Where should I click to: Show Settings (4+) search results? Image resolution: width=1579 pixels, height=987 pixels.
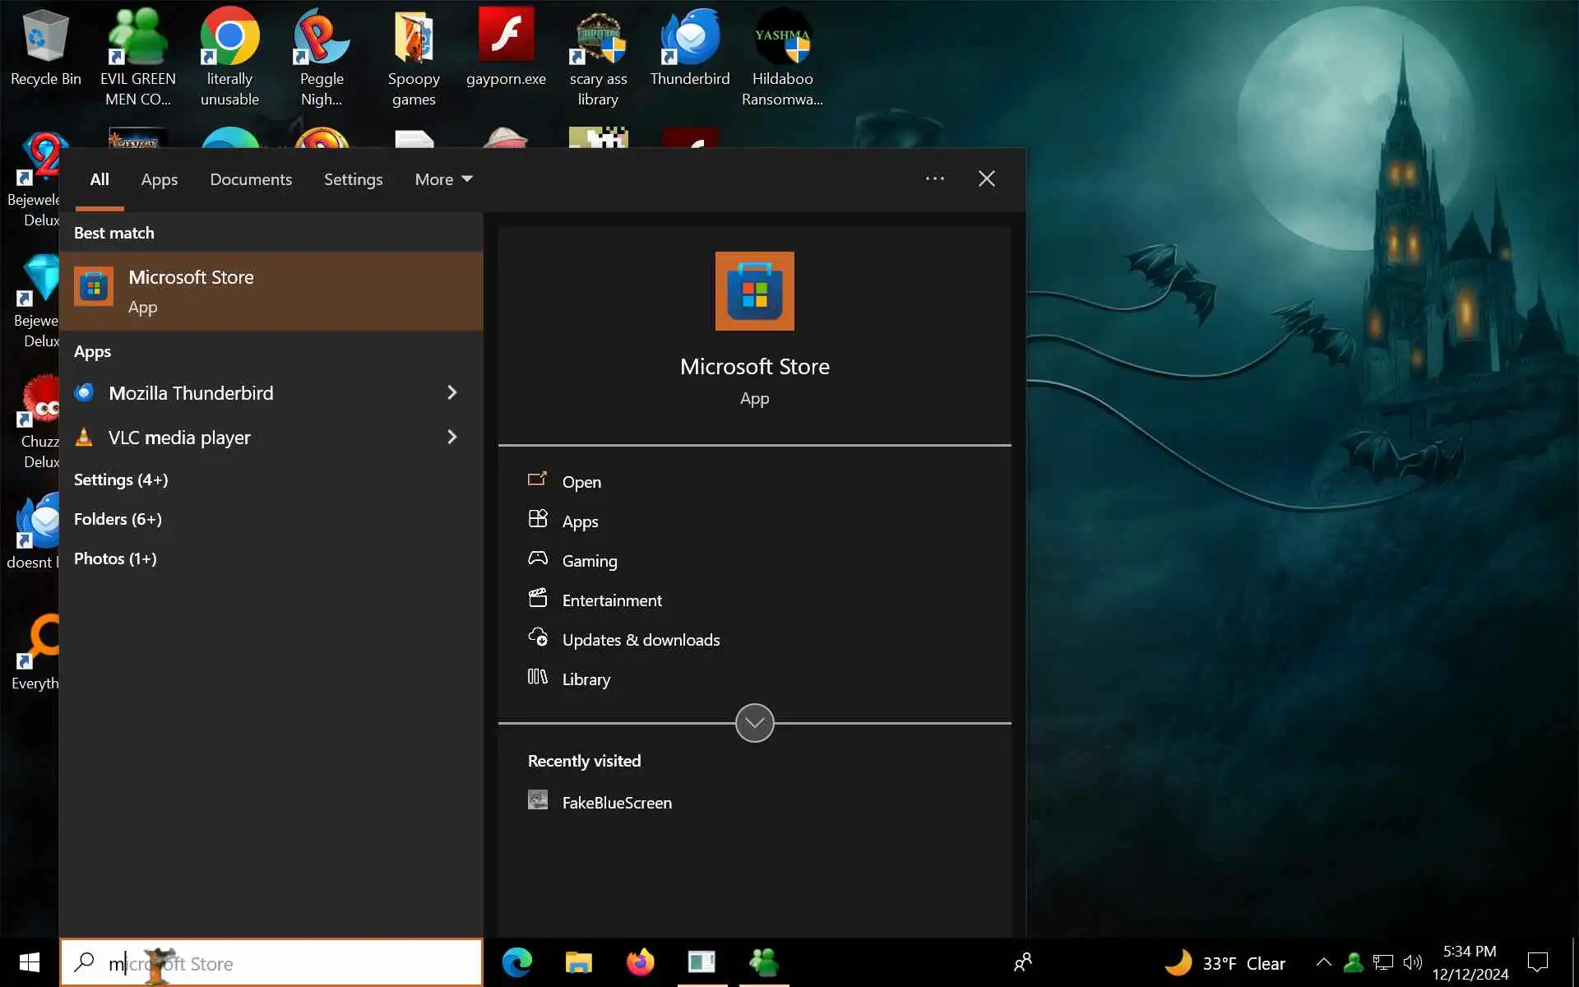click(x=121, y=480)
